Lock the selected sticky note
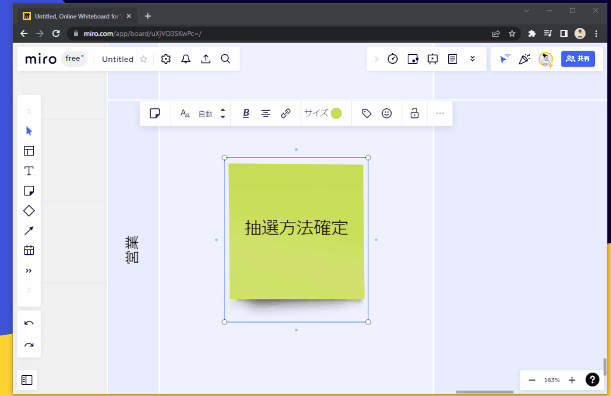The height and width of the screenshot is (396, 611). coord(415,113)
